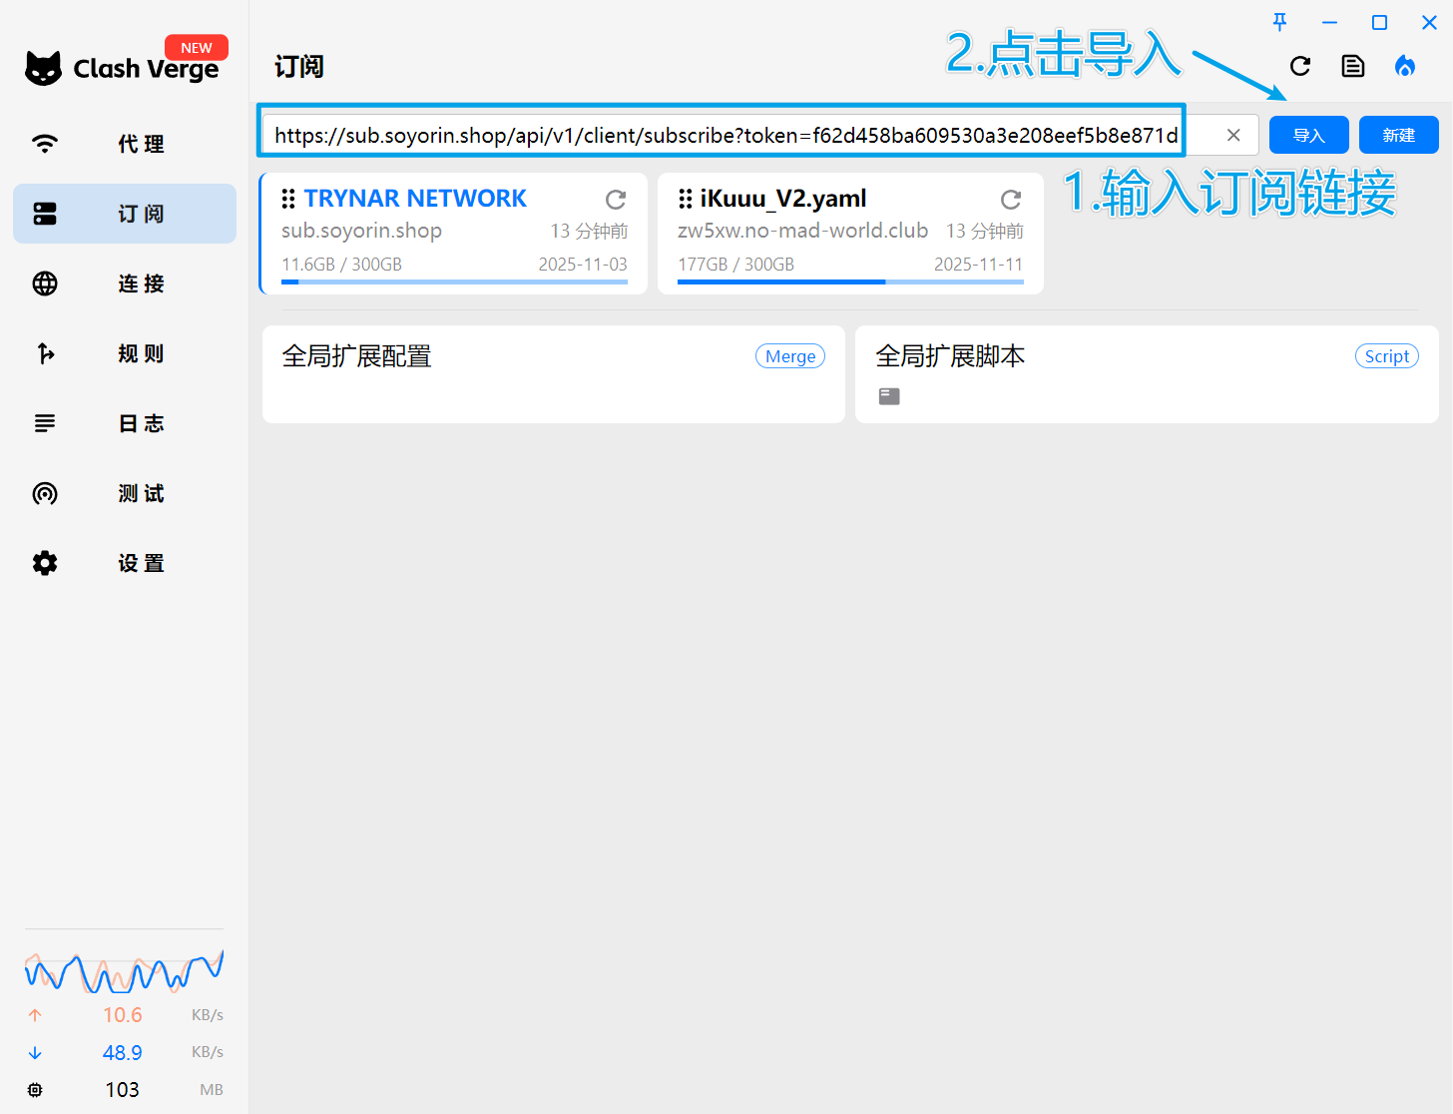Click the 新建 new profile button

pyautogui.click(x=1398, y=136)
